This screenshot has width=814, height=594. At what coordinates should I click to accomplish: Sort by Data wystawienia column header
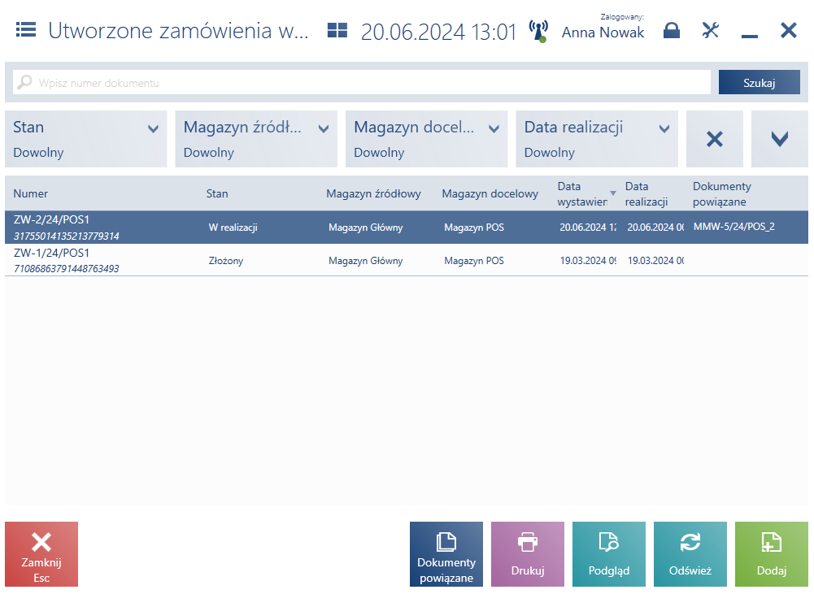582,193
